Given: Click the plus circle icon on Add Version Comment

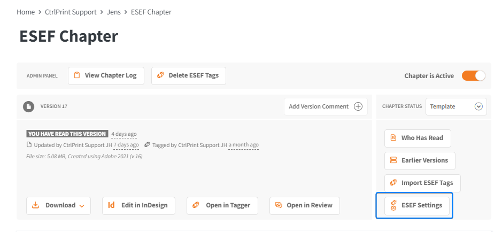Looking at the screenshot, I should coord(358,106).
